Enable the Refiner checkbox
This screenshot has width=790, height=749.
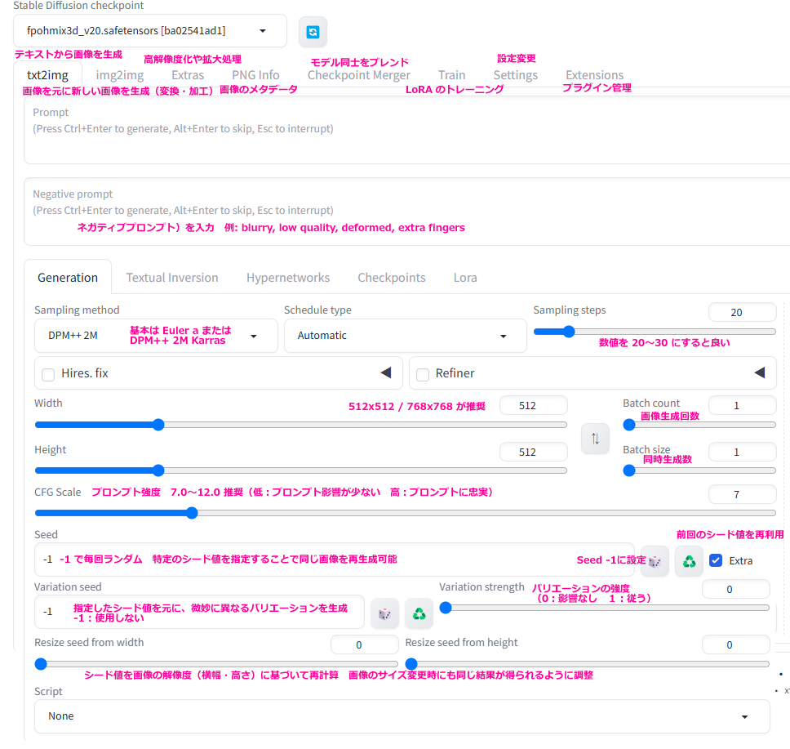click(x=423, y=374)
